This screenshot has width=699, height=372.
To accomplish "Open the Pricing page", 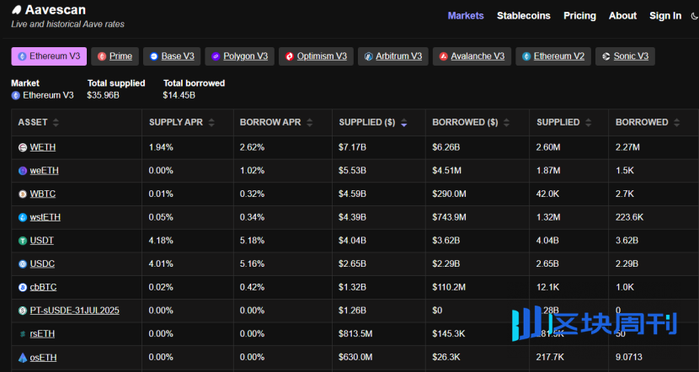I will coord(579,16).
